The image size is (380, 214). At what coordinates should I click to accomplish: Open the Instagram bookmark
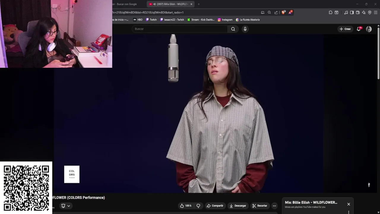pyautogui.click(x=225, y=20)
